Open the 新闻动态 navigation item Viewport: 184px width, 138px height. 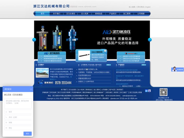click(x=99, y=14)
